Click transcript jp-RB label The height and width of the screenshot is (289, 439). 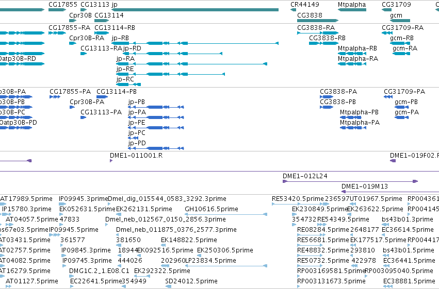pos(120,38)
